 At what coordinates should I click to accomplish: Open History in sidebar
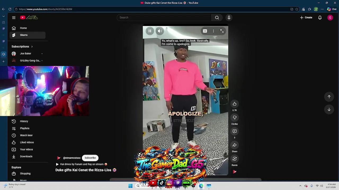pyautogui.click(x=28, y=121)
